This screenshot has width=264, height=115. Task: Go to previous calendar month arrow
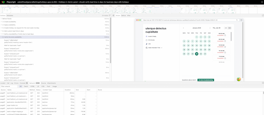183,28
